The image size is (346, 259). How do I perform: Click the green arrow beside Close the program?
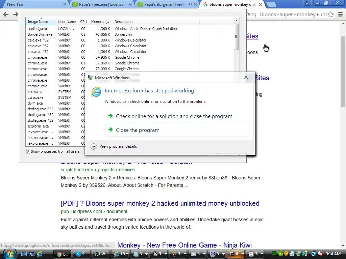pos(110,129)
